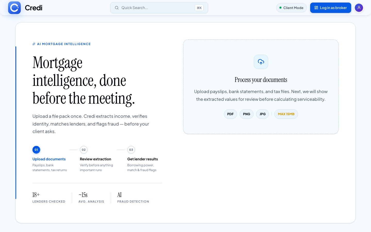Click the "LENDERS CHECKED" label

point(49,202)
